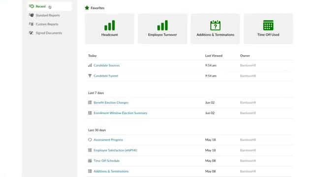Click the Candidate Funnel filter icon
Image resolution: width=315 pixels, height=177 pixels.
90,76
